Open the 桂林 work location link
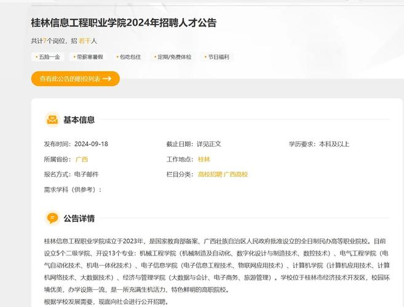This screenshot has width=404, height=307. pos(204,159)
